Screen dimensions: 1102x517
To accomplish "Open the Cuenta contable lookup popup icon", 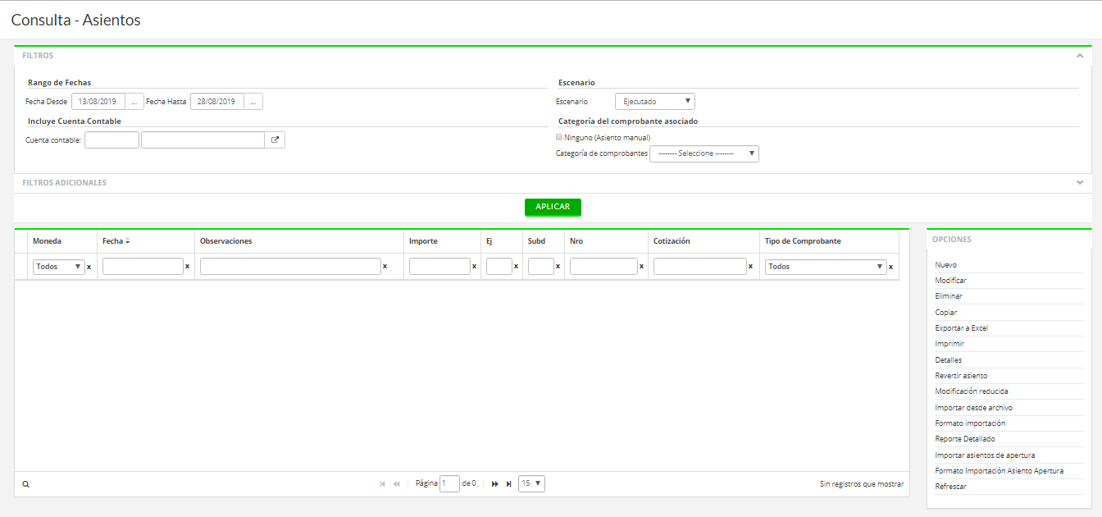I will tap(275, 140).
